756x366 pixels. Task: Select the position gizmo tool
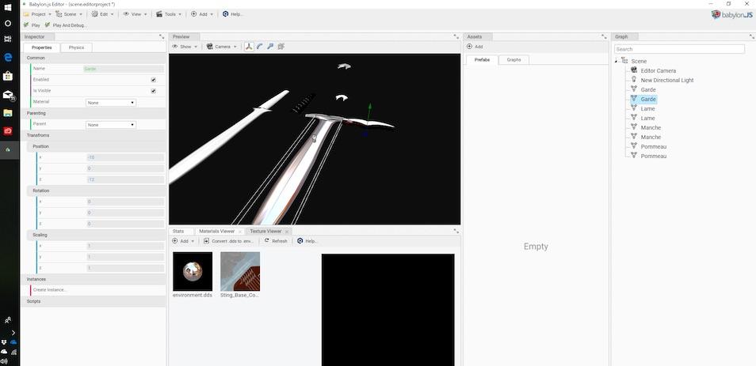coord(249,47)
